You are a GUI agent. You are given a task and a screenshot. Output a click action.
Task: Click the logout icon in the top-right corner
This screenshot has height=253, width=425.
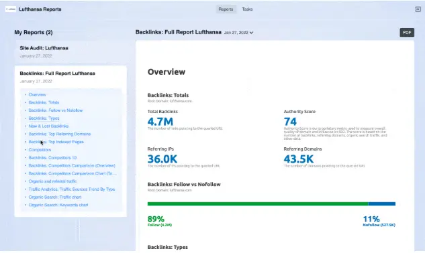pos(418,9)
